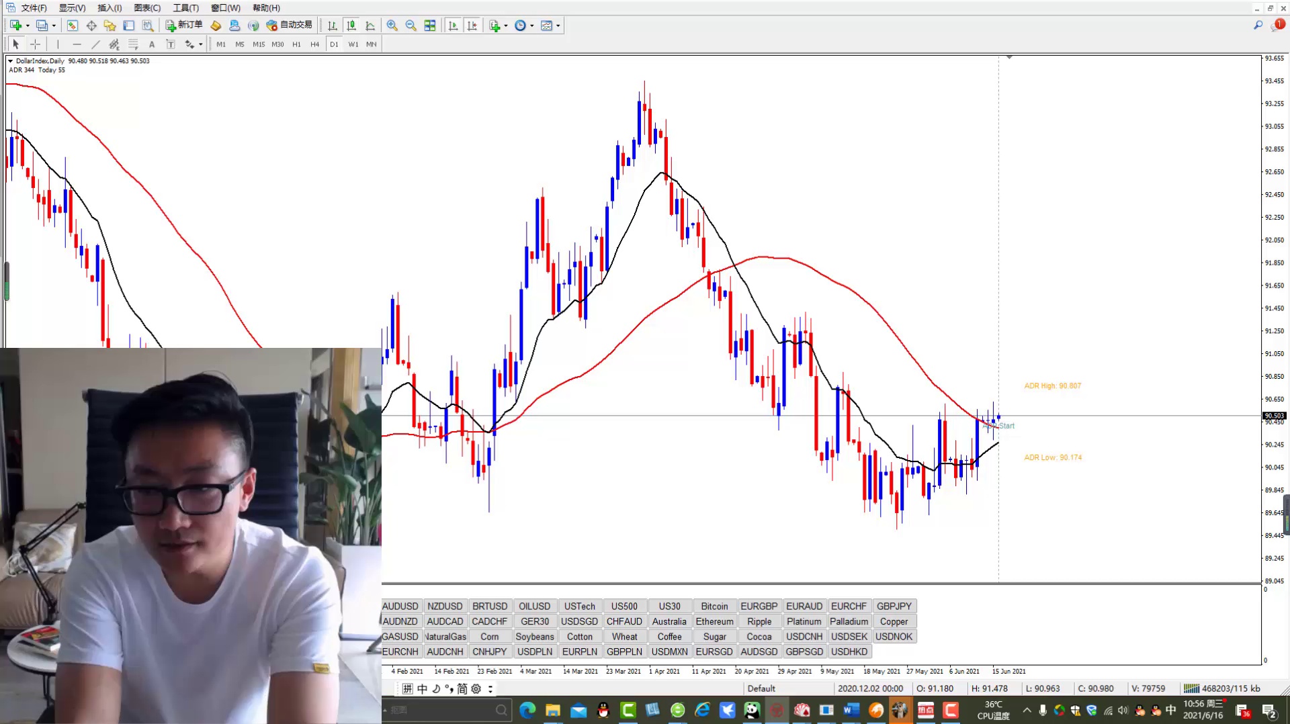The image size is (1290, 724).
Task: Switch chart to line chart style
Action: click(370, 26)
